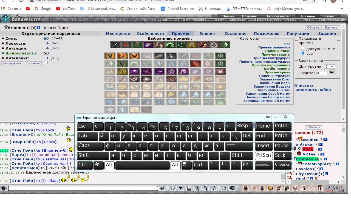Open Настройки in the game submenu

(333, 20)
